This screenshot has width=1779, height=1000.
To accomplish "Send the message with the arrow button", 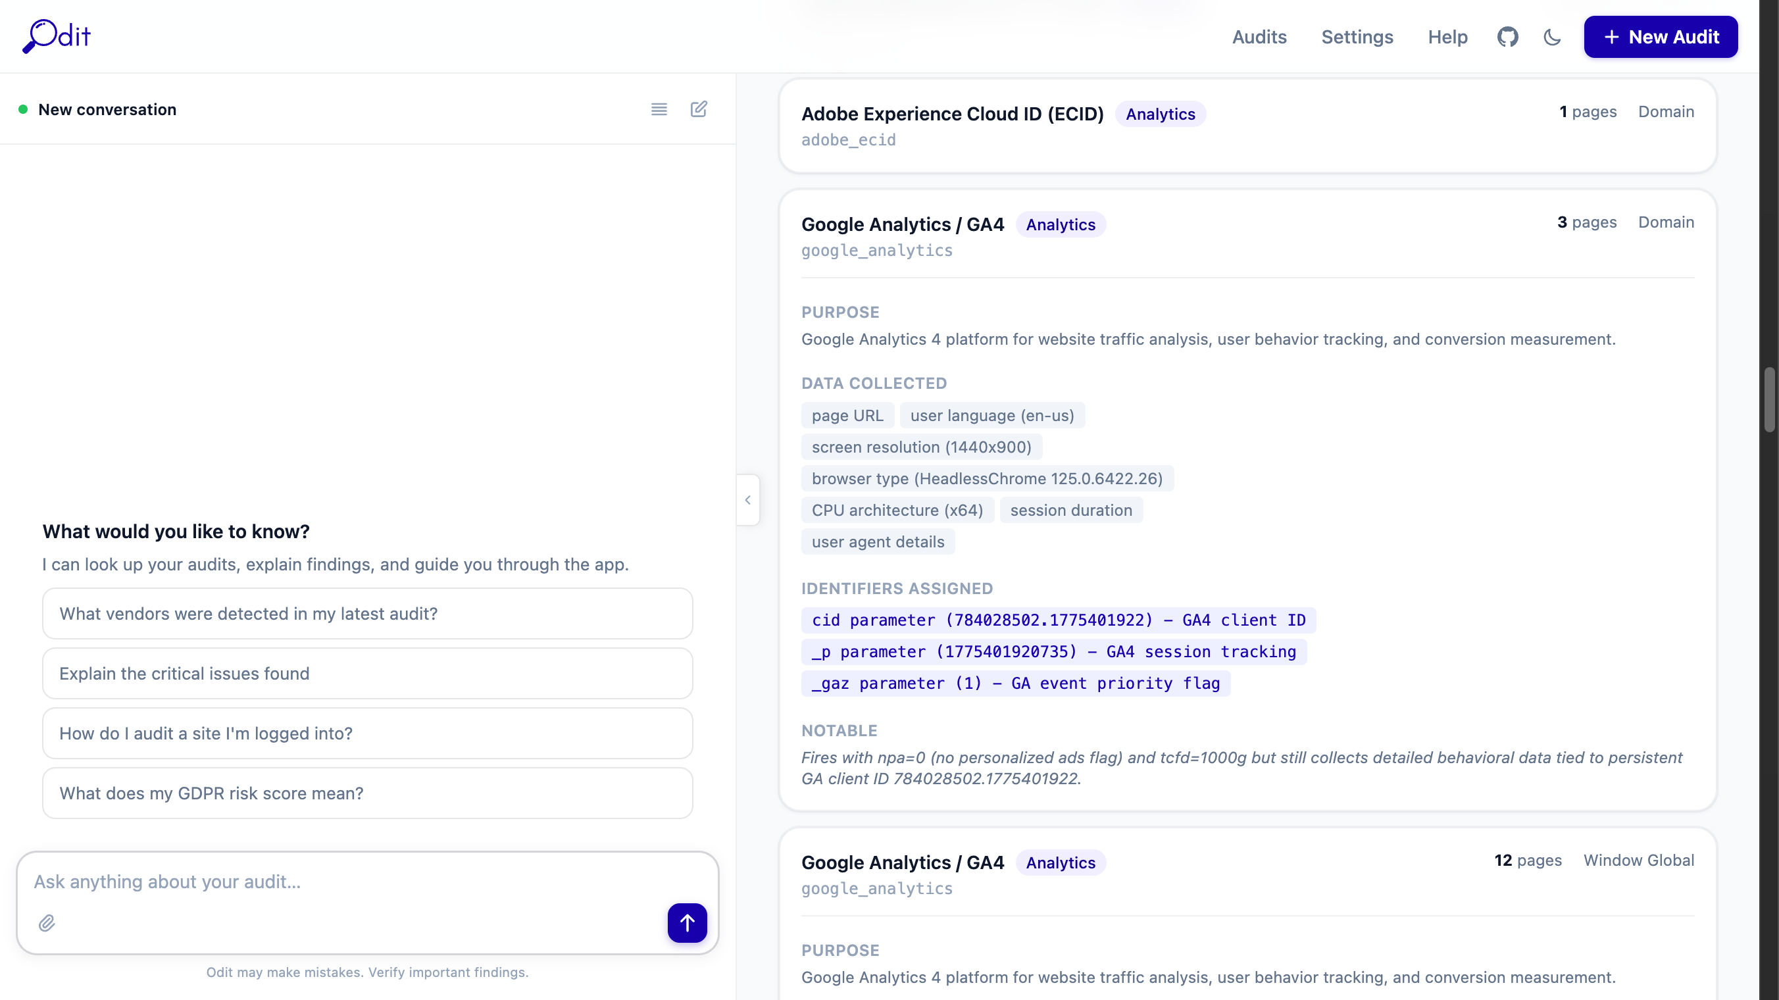I will tap(686, 923).
